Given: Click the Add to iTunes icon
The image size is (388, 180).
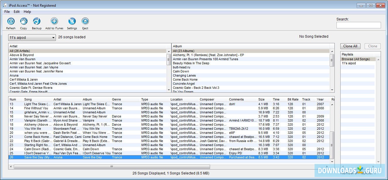Looking at the screenshot, I should tap(54, 21).
